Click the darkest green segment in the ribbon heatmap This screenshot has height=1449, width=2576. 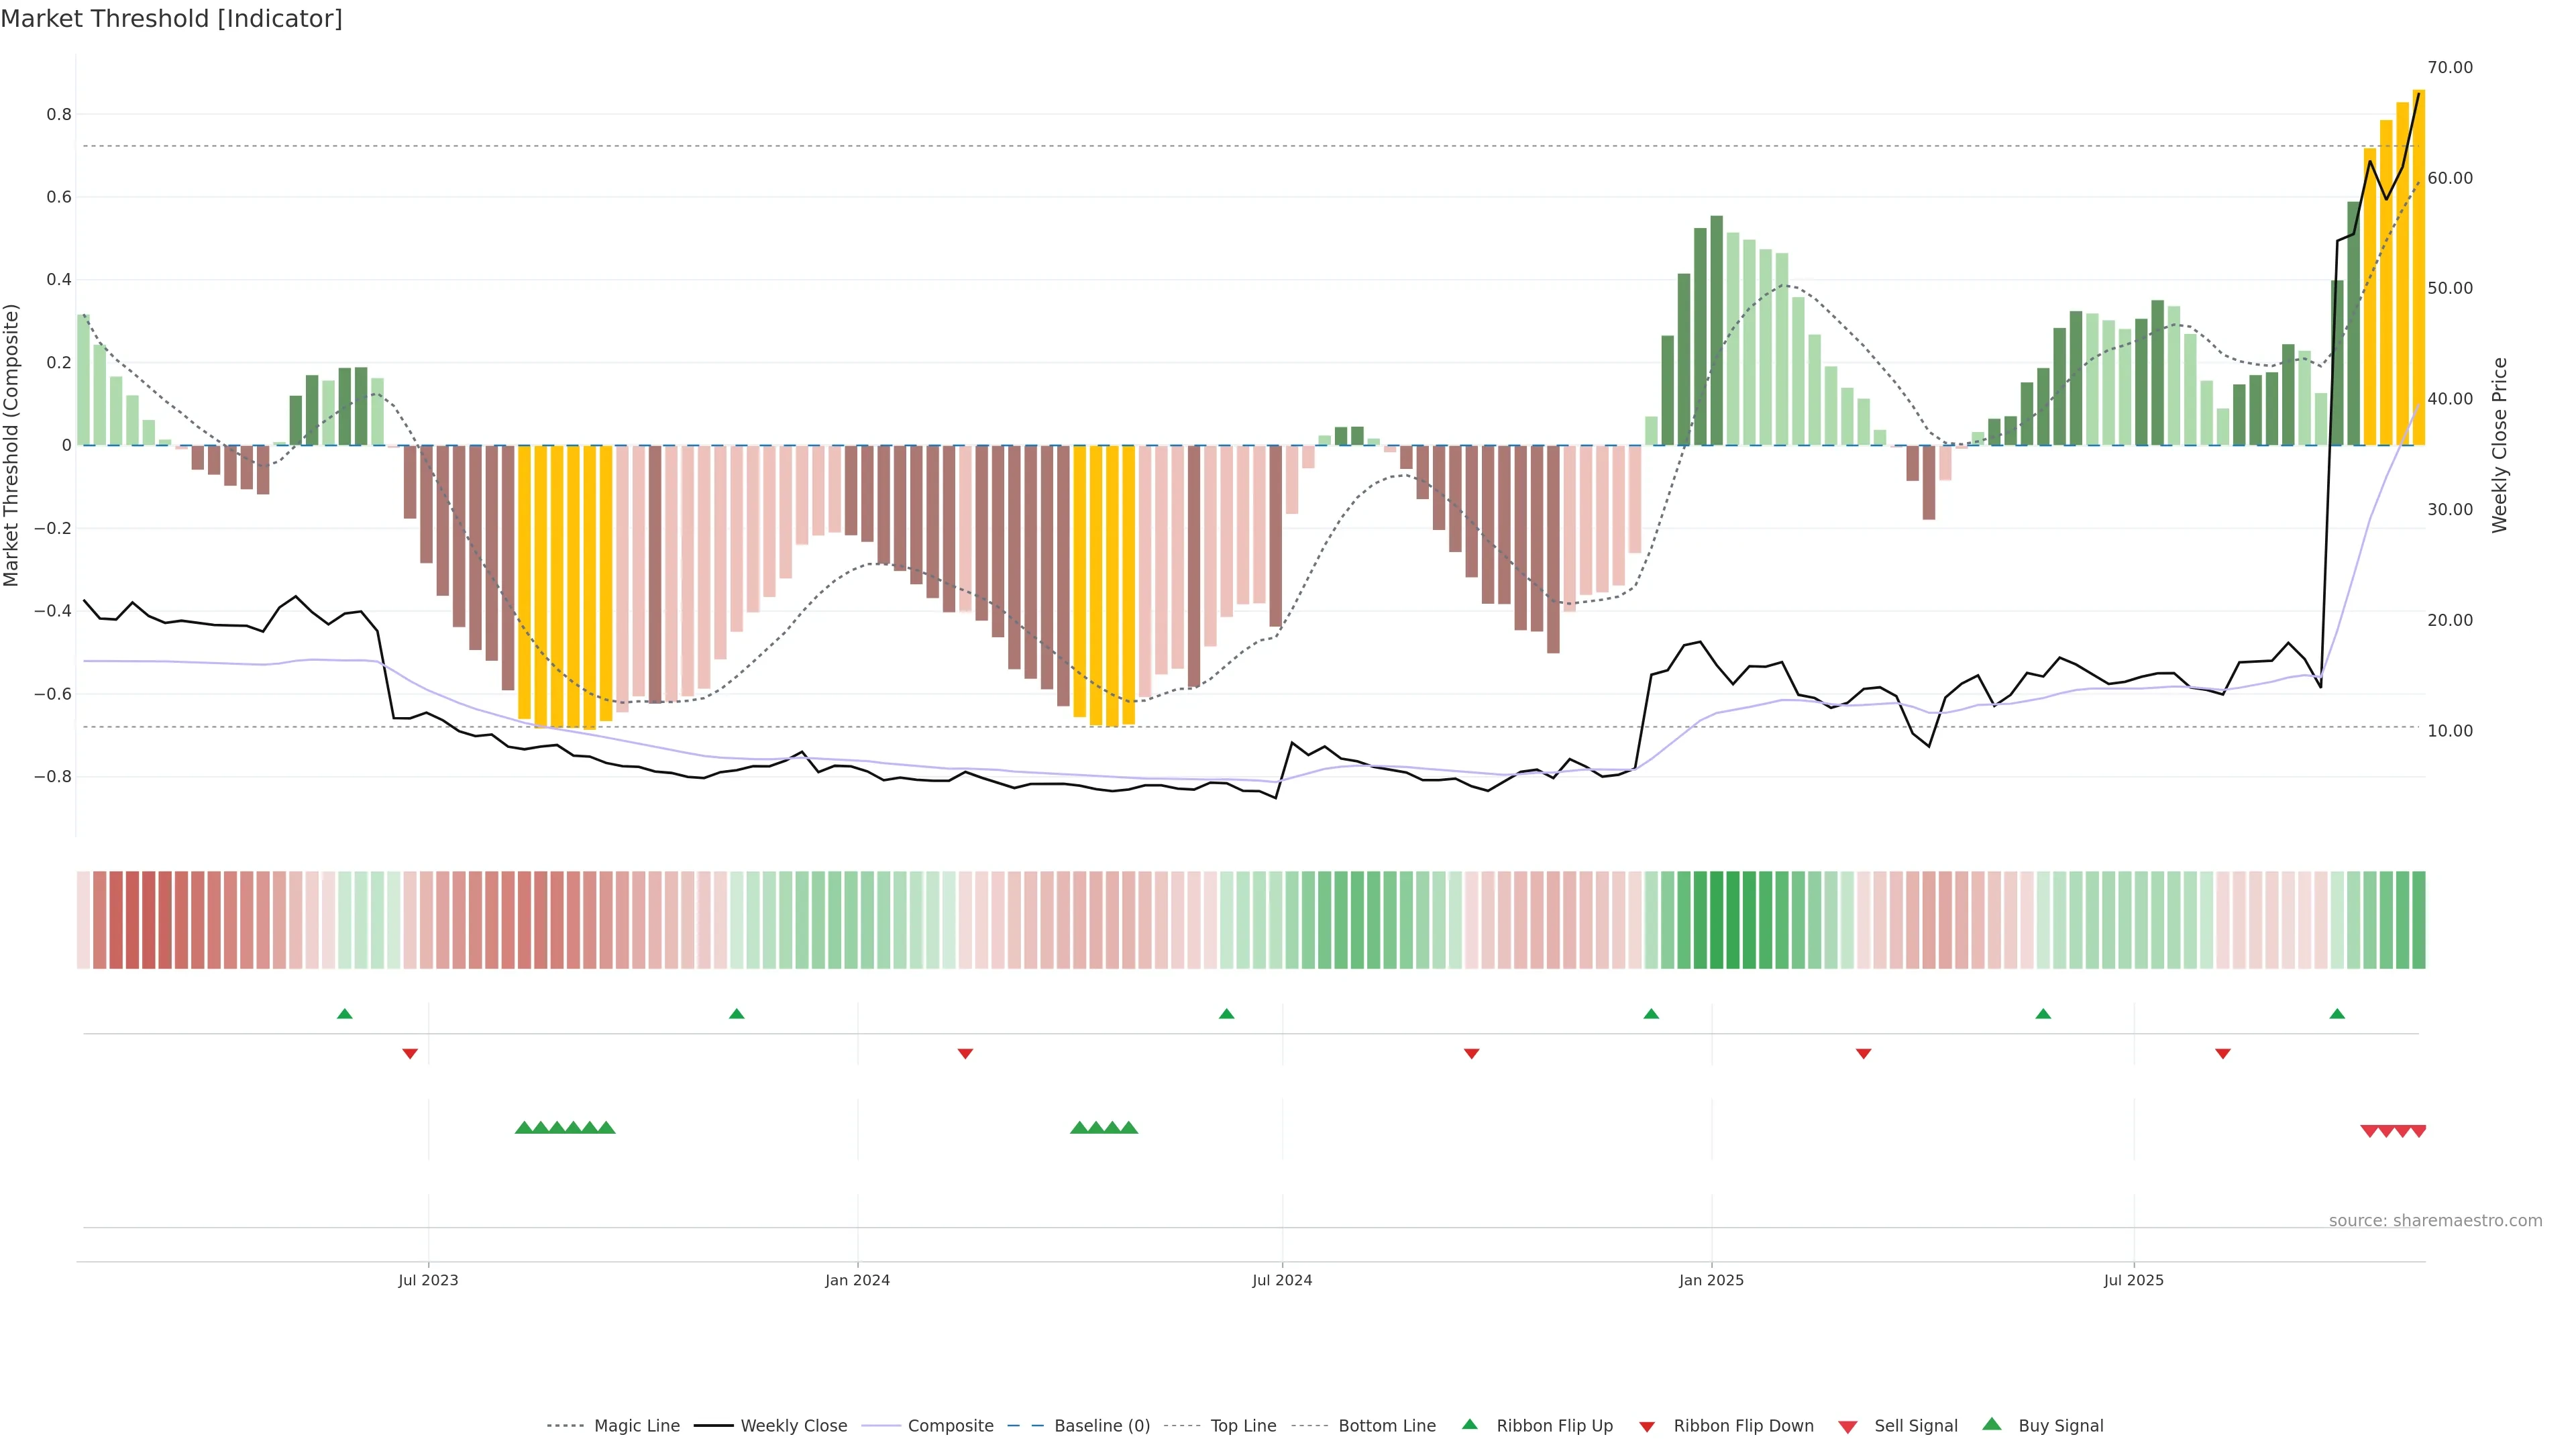(1716, 920)
